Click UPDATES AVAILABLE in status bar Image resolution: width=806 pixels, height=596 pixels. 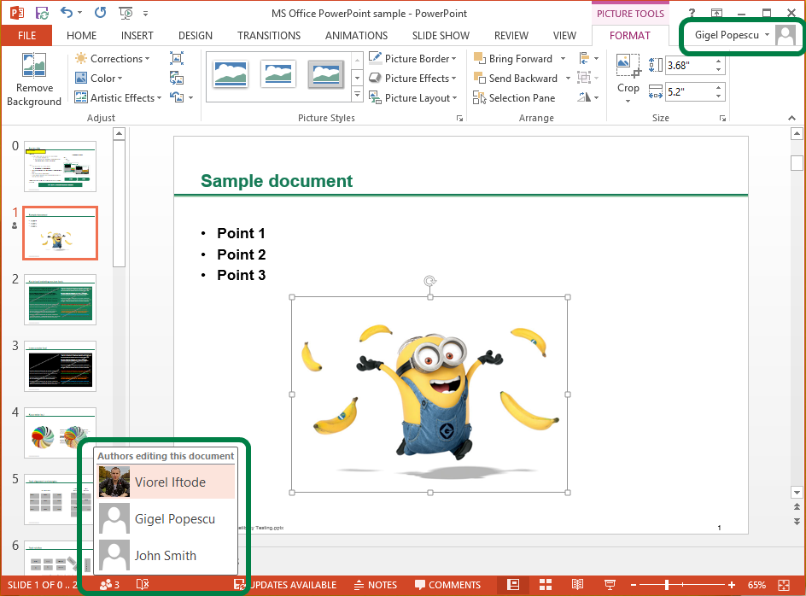tap(285, 585)
